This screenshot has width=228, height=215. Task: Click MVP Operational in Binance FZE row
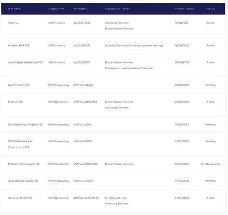[58, 102]
